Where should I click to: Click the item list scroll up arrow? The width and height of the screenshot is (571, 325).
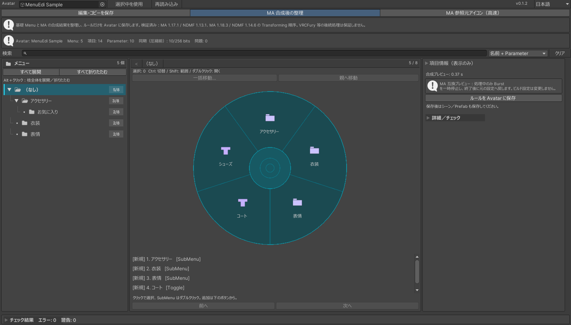[x=417, y=256]
